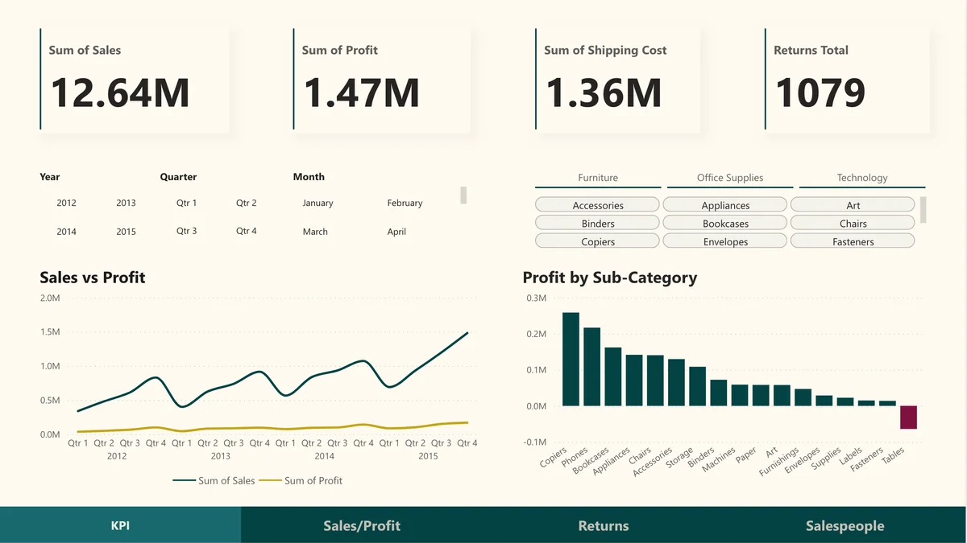Navigate to the Returns page
The width and height of the screenshot is (967, 543).
[x=604, y=524]
